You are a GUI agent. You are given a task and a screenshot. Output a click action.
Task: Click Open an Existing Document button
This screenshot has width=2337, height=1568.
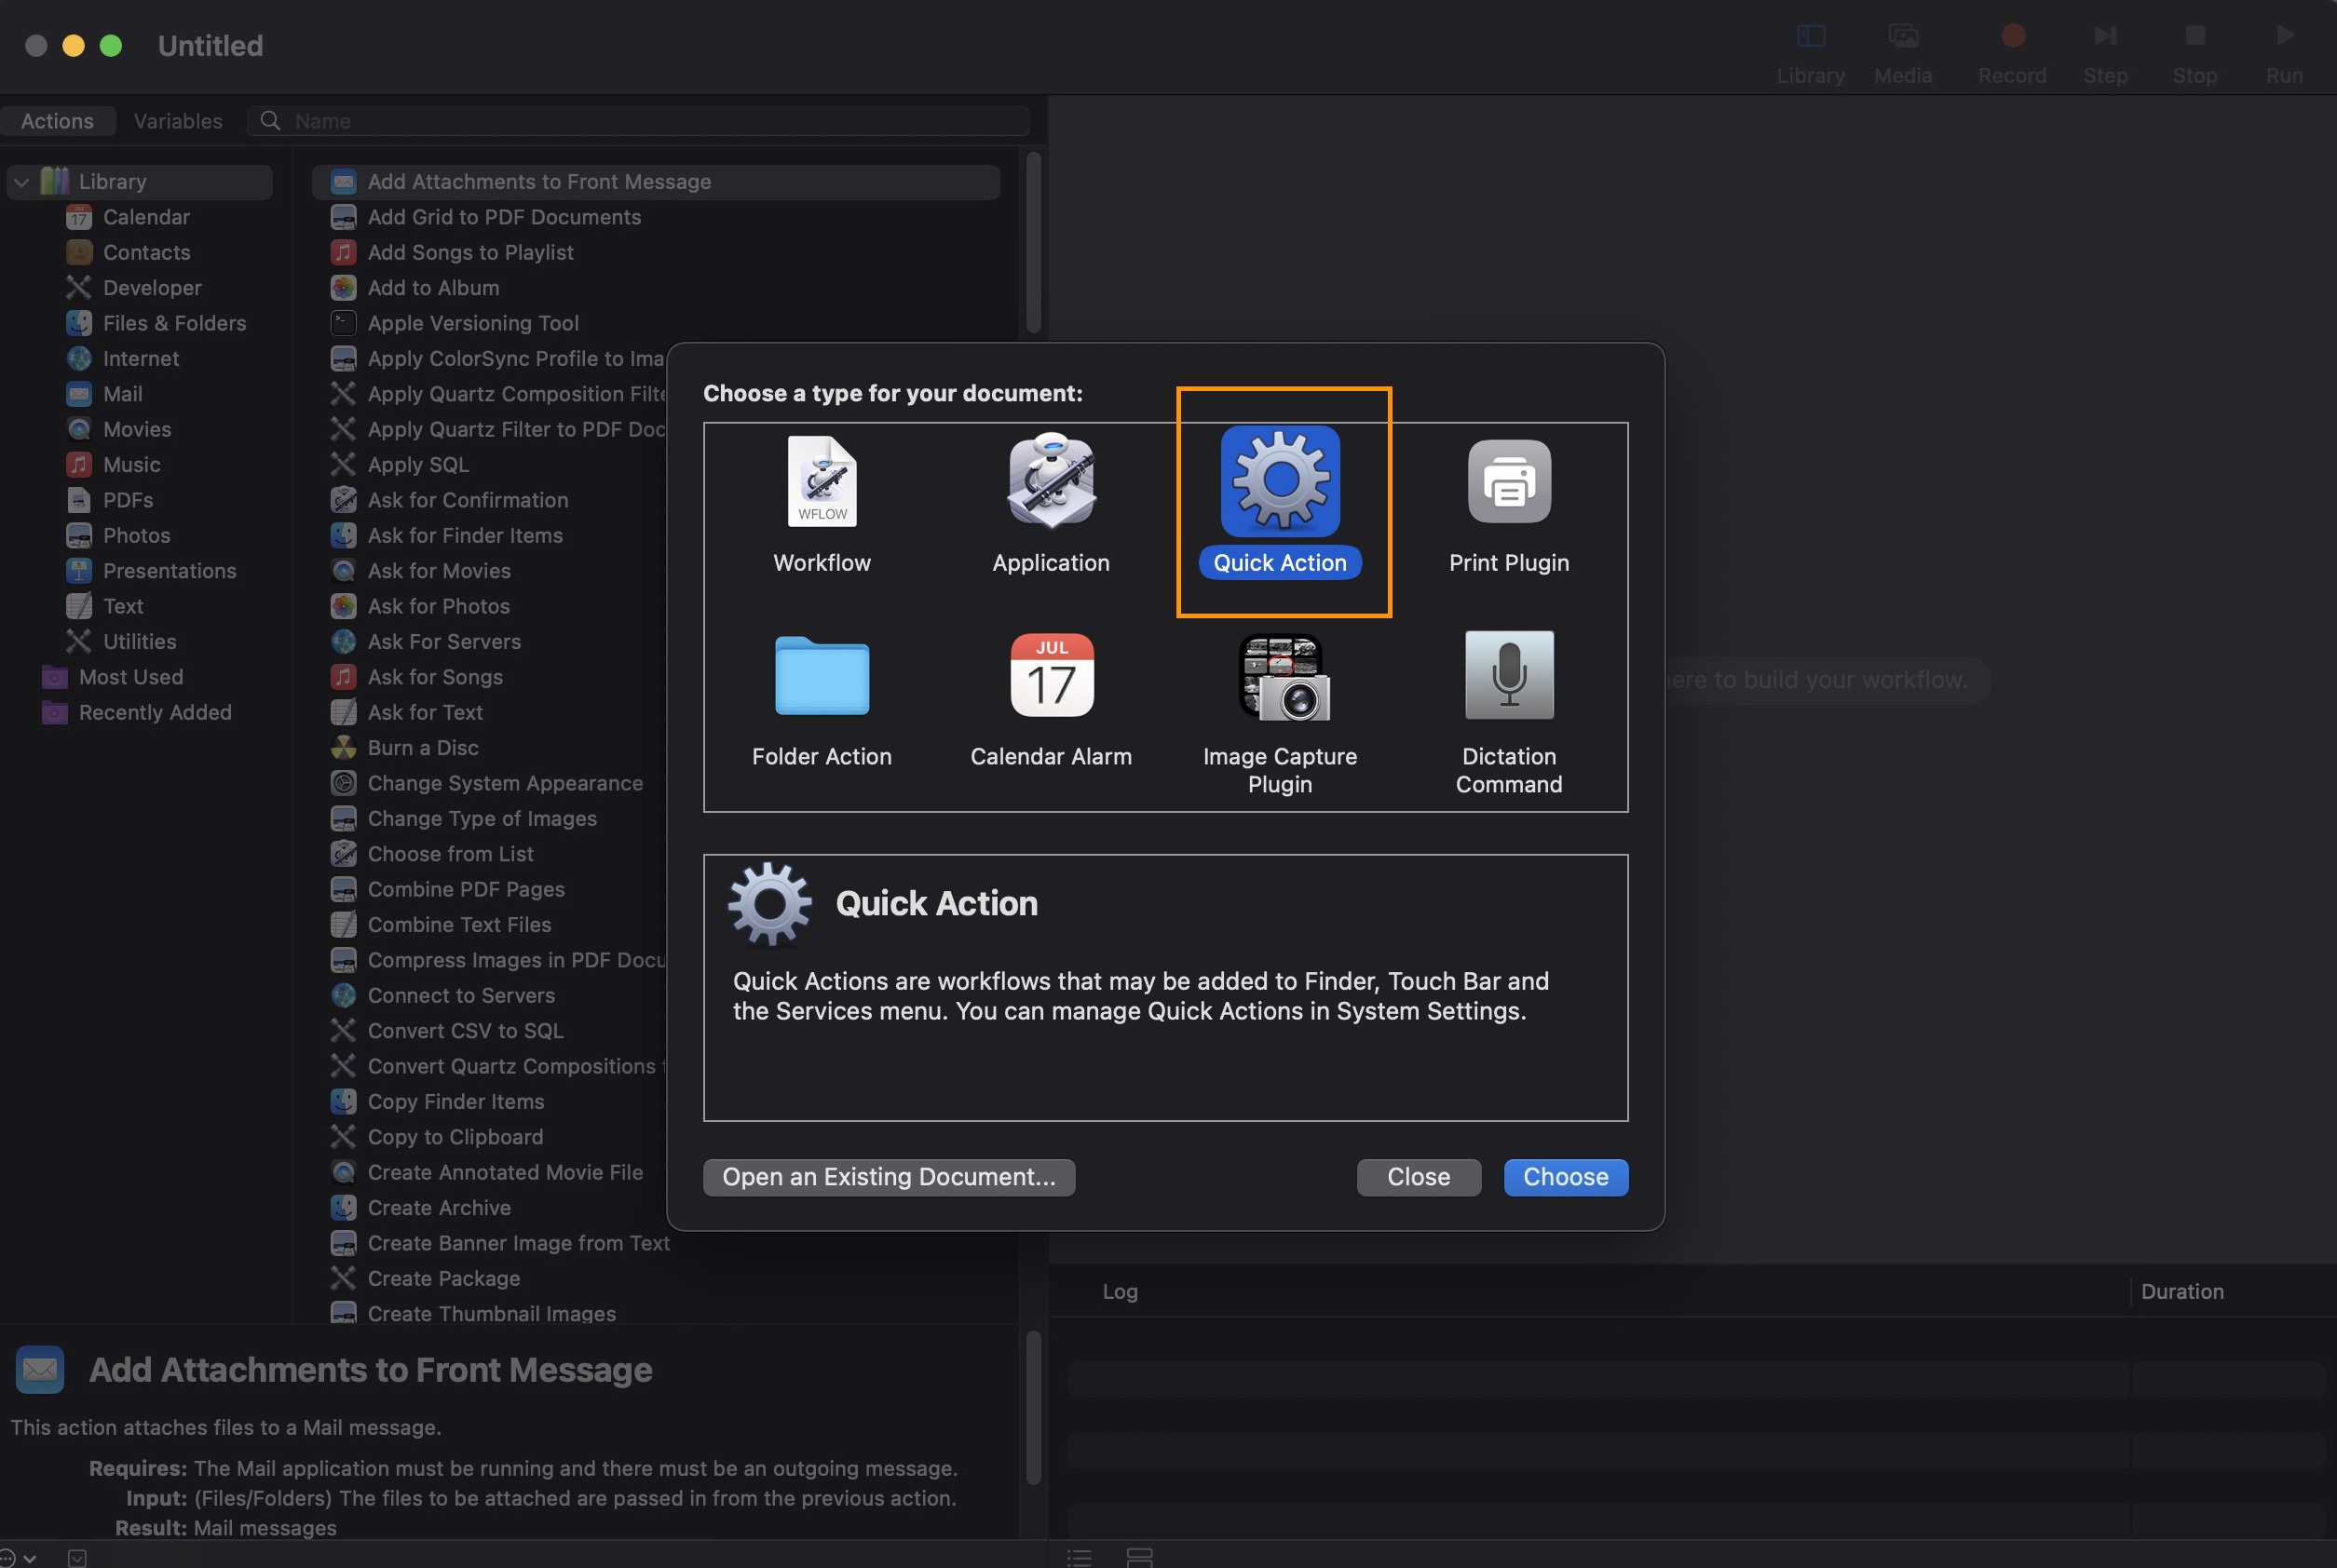[x=888, y=1176]
